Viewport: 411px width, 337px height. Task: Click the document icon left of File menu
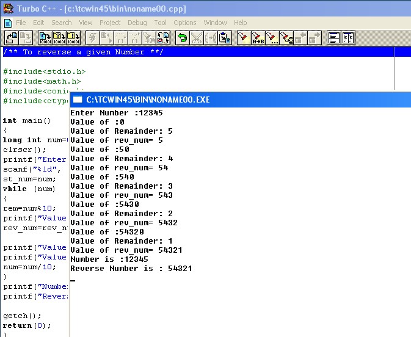8,23
